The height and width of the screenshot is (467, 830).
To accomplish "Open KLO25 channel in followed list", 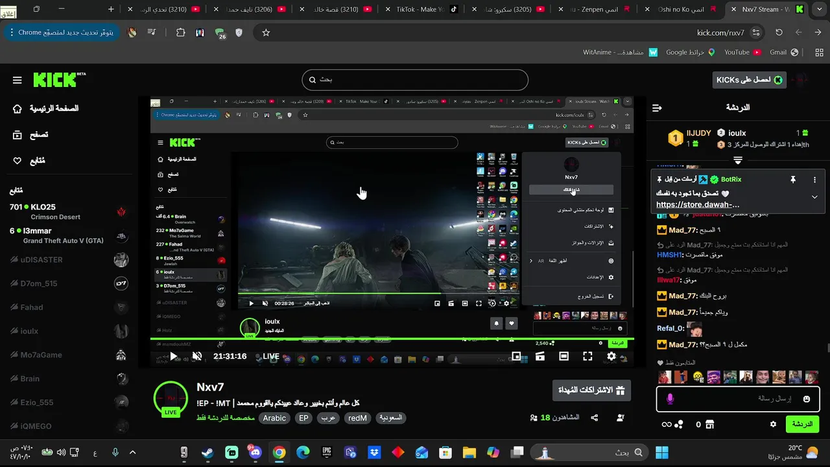I will point(68,211).
